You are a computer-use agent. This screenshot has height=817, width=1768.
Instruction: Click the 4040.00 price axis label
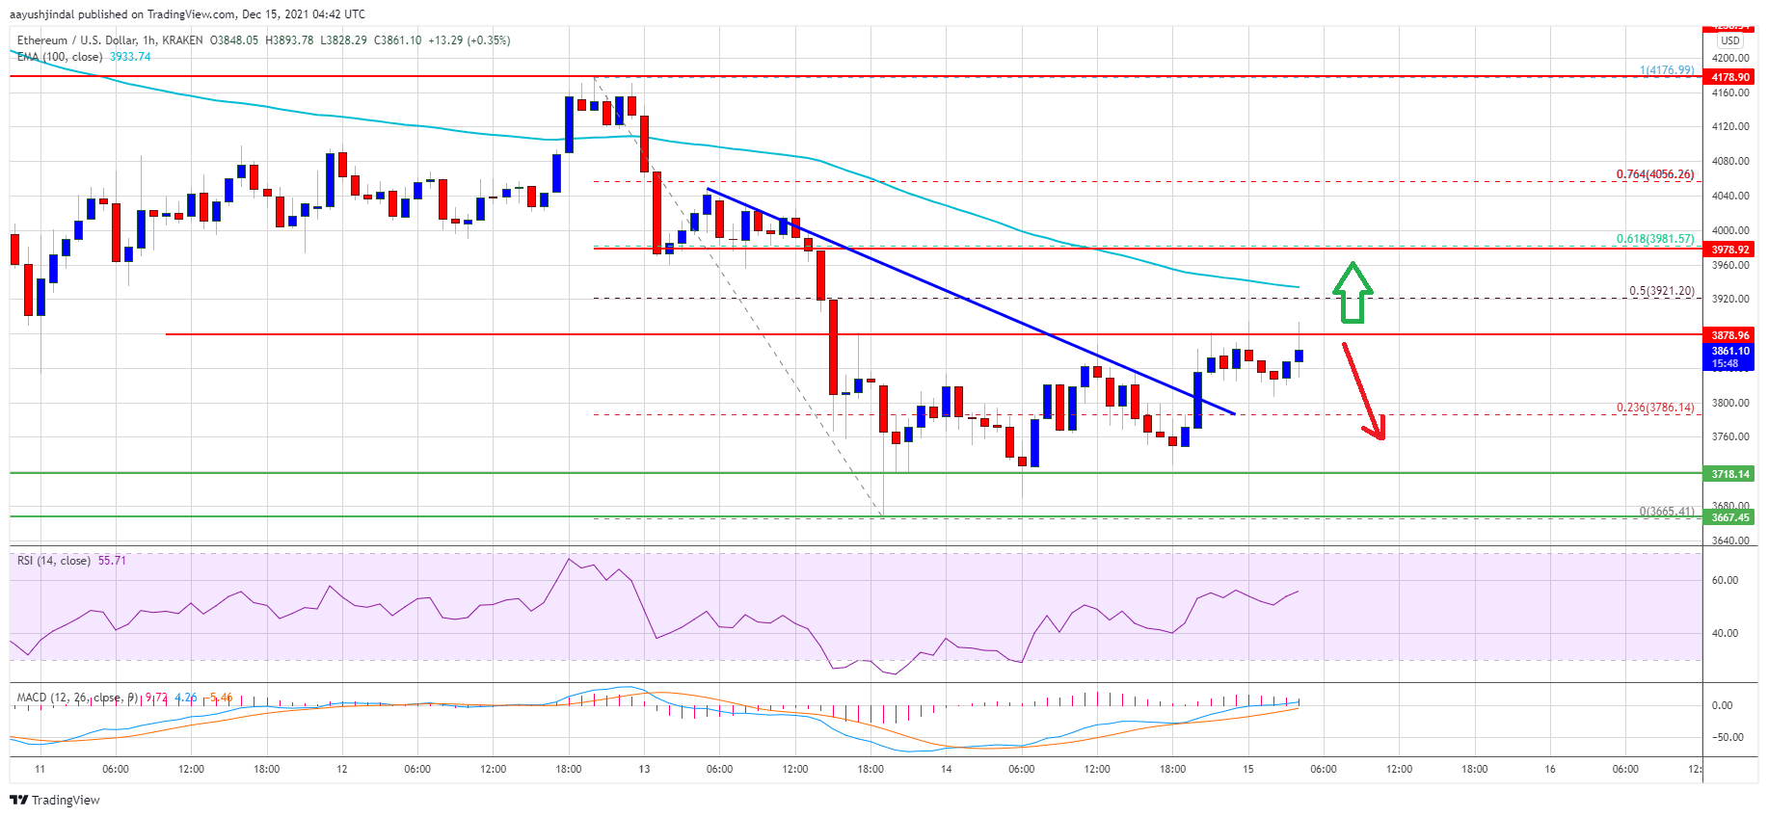pos(1730,196)
